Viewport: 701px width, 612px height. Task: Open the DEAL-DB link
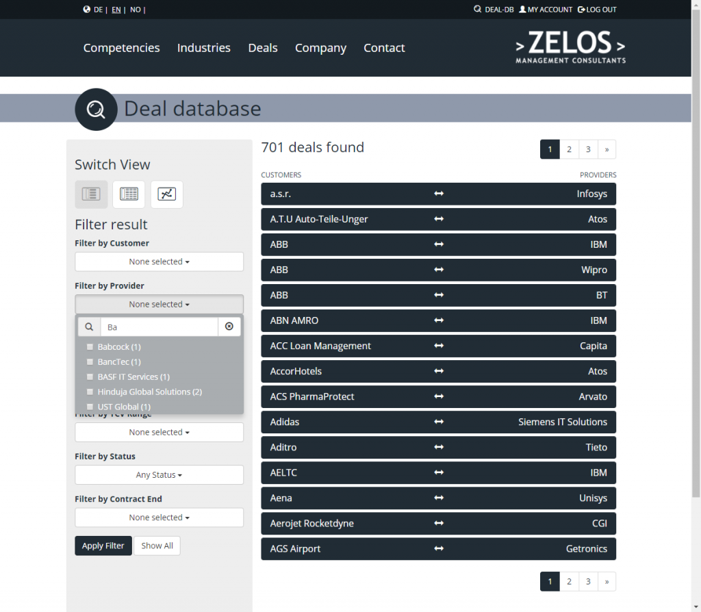tap(494, 10)
